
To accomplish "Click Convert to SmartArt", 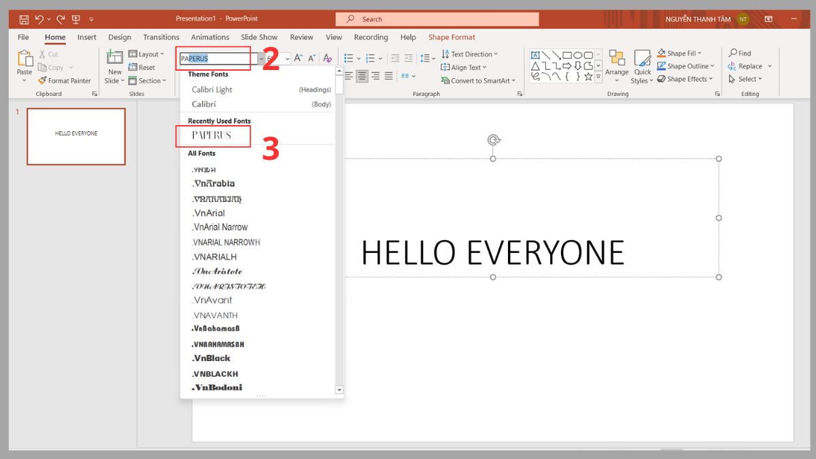I will click(479, 80).
